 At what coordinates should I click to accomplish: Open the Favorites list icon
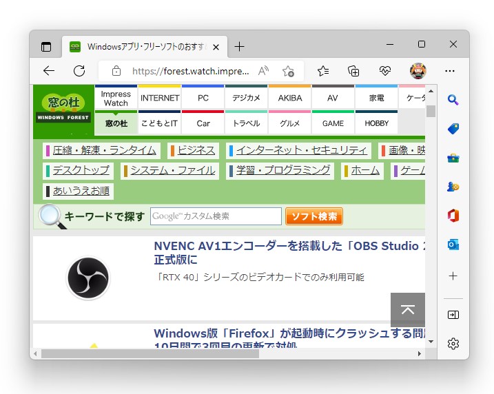click(323, 71)
